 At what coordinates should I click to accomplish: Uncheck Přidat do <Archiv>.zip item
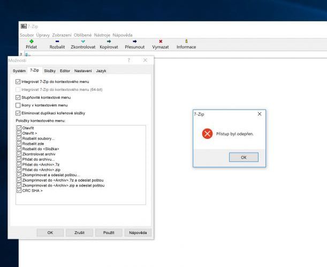(x=19, y=170)
